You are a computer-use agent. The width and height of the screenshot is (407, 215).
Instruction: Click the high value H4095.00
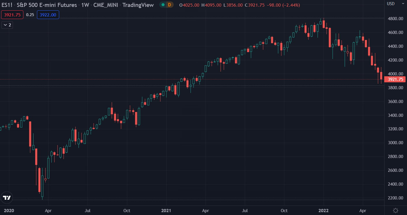point(211,5)
